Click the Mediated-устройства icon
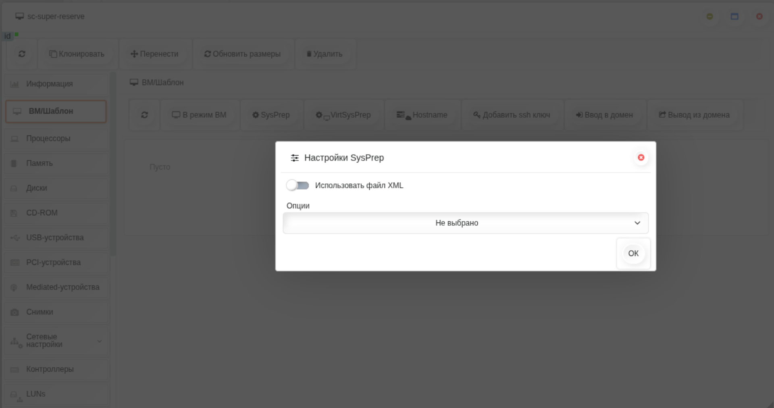The width and height of the screenshot is (774, 408). click(14, 287)
